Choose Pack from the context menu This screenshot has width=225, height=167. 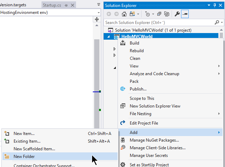[x=171, y=81]
